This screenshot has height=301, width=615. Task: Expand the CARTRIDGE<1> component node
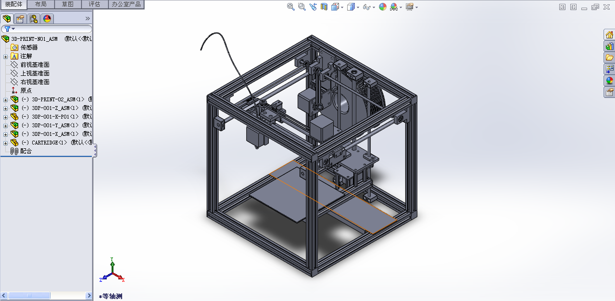pyautogui.click(x=5, y=143)
